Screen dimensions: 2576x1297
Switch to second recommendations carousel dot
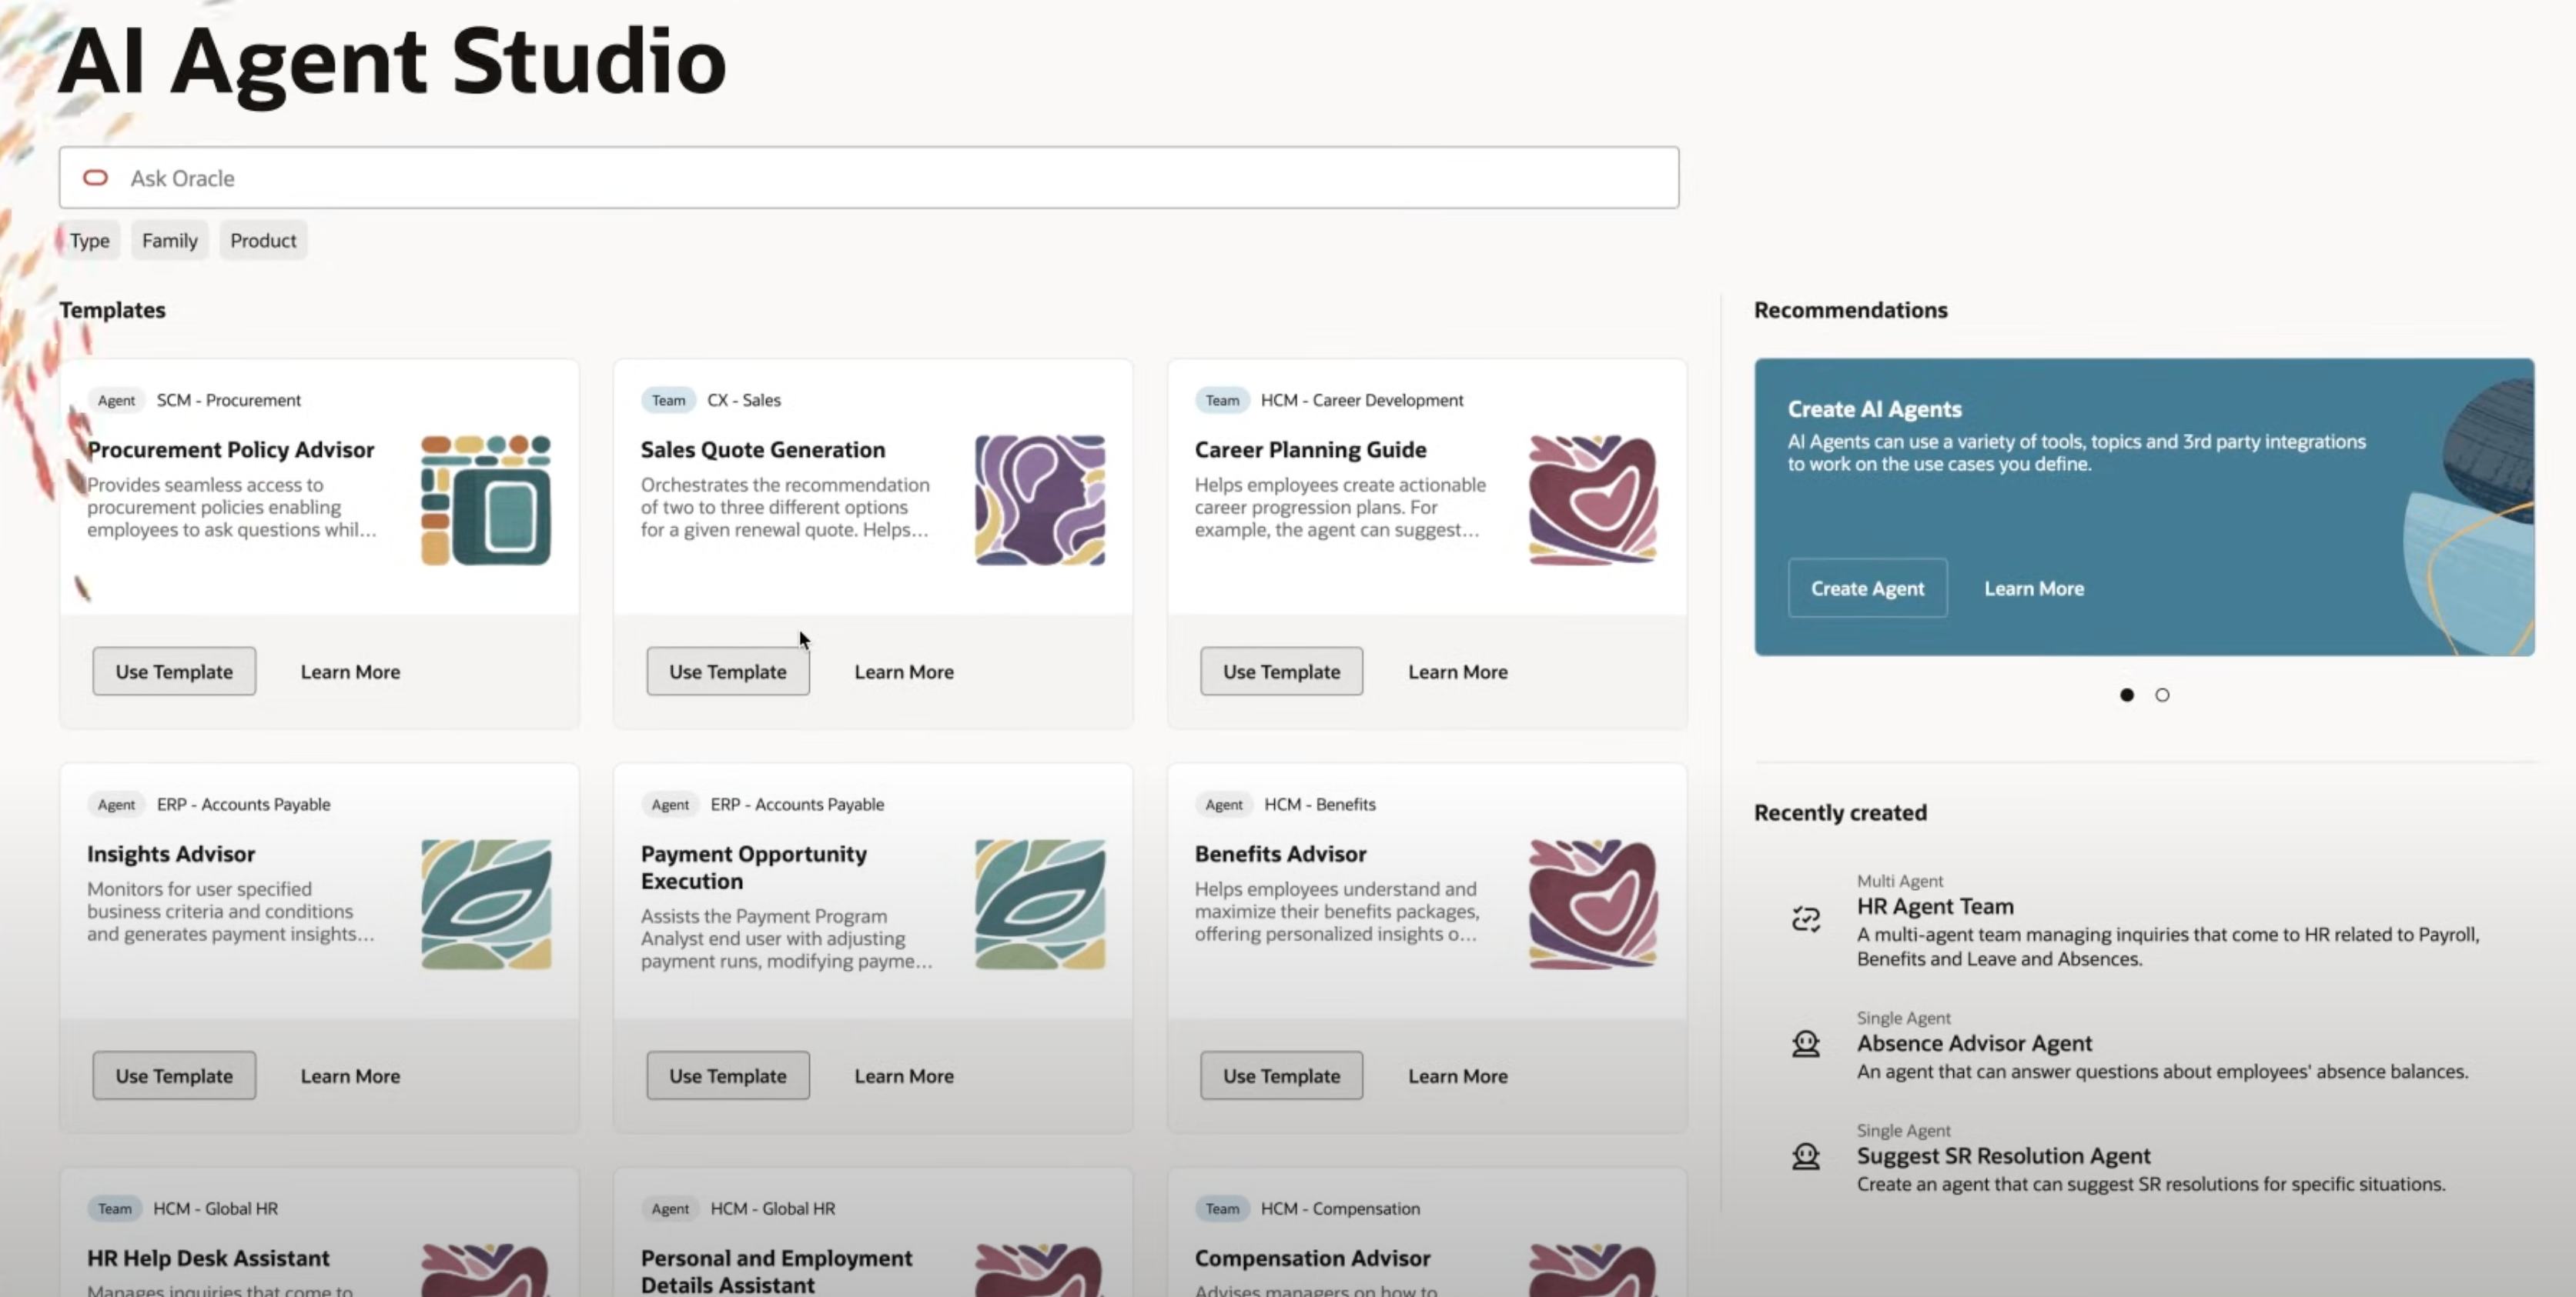[2162, 695]
